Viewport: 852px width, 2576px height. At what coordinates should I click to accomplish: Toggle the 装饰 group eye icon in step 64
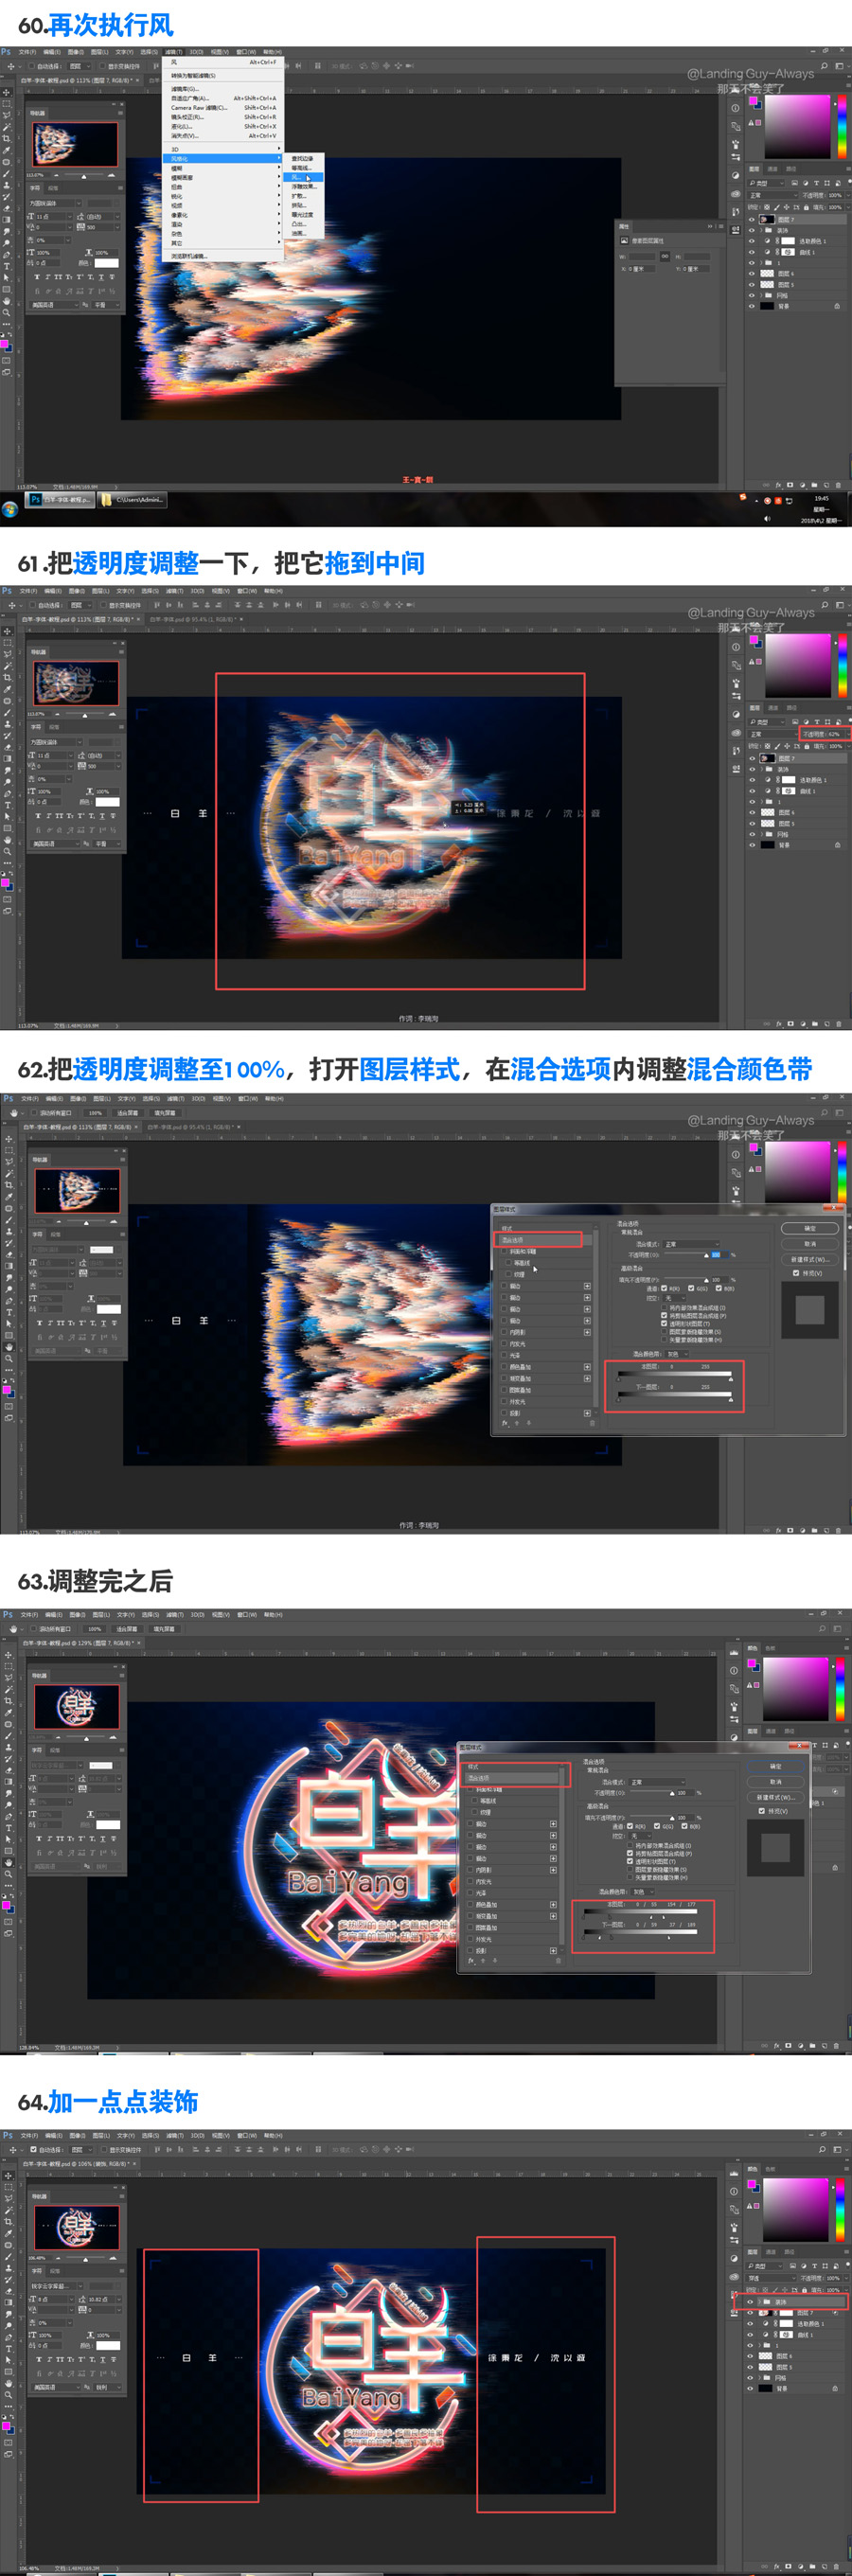(752, 2302)
